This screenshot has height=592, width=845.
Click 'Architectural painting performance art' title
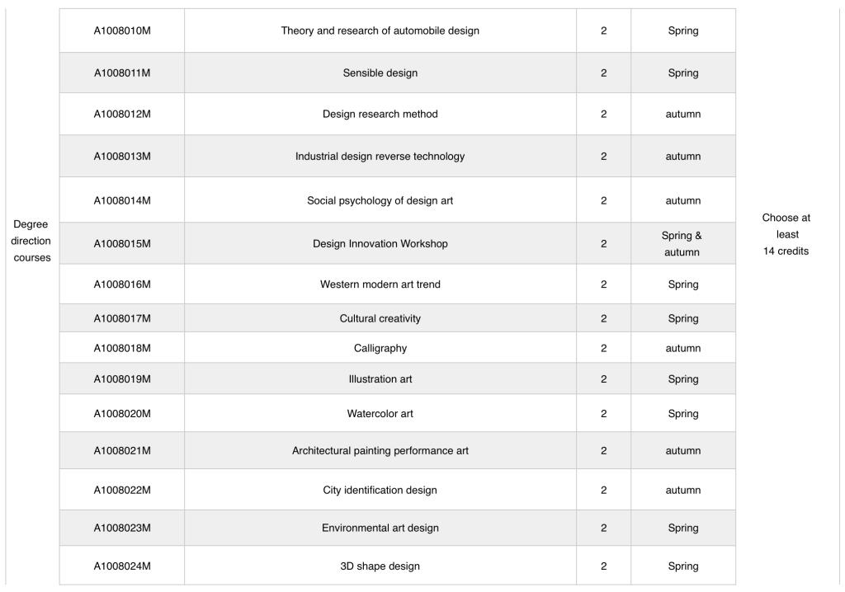click(x=380, y=450)
